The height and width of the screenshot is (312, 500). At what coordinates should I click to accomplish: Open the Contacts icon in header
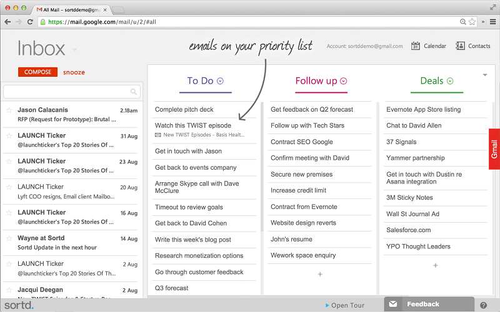tap(460, 46)
